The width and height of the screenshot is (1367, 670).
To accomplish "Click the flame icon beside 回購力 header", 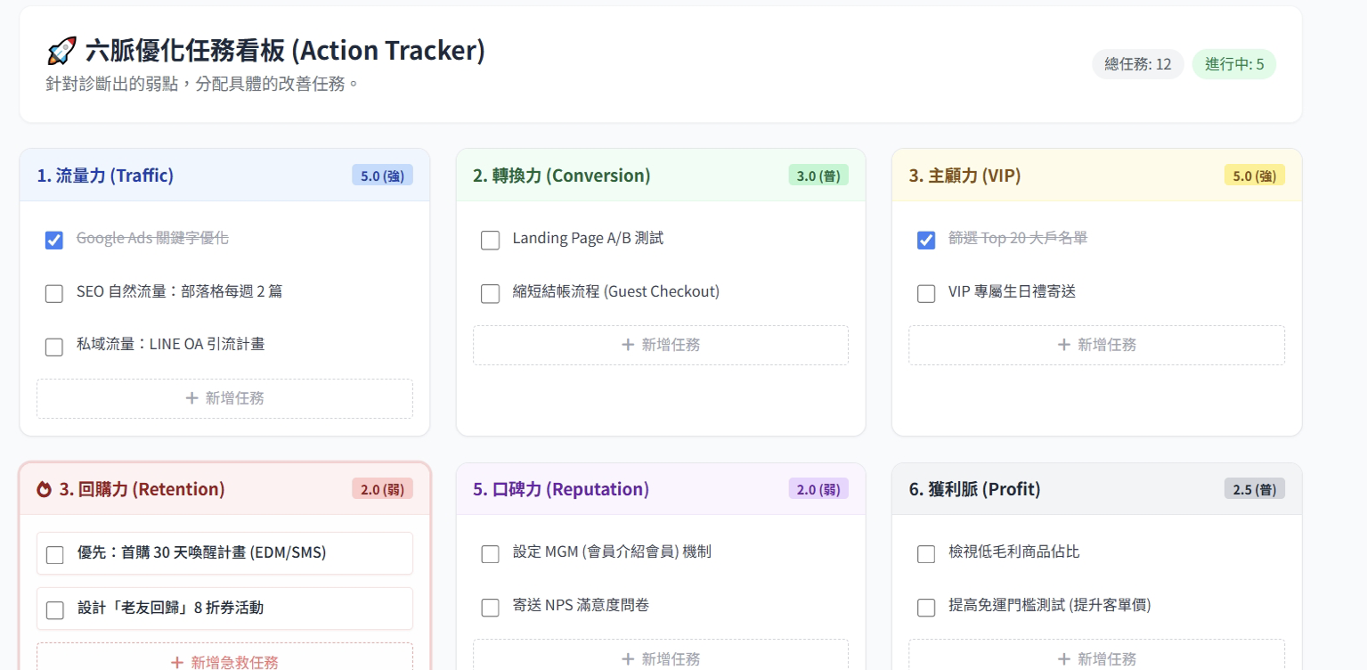I will click(44, 489).
